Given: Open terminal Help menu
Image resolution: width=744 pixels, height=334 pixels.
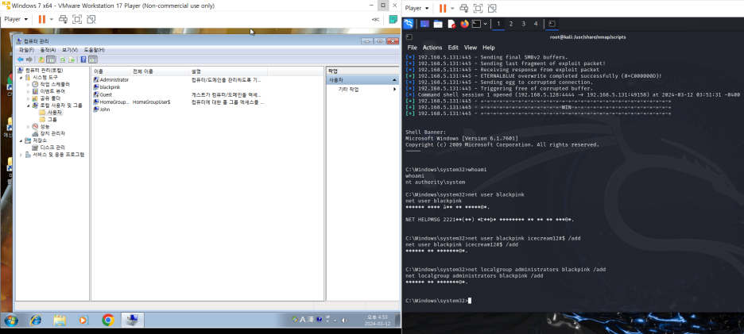Looking at the screenshot, I should (x=489, y=48).
